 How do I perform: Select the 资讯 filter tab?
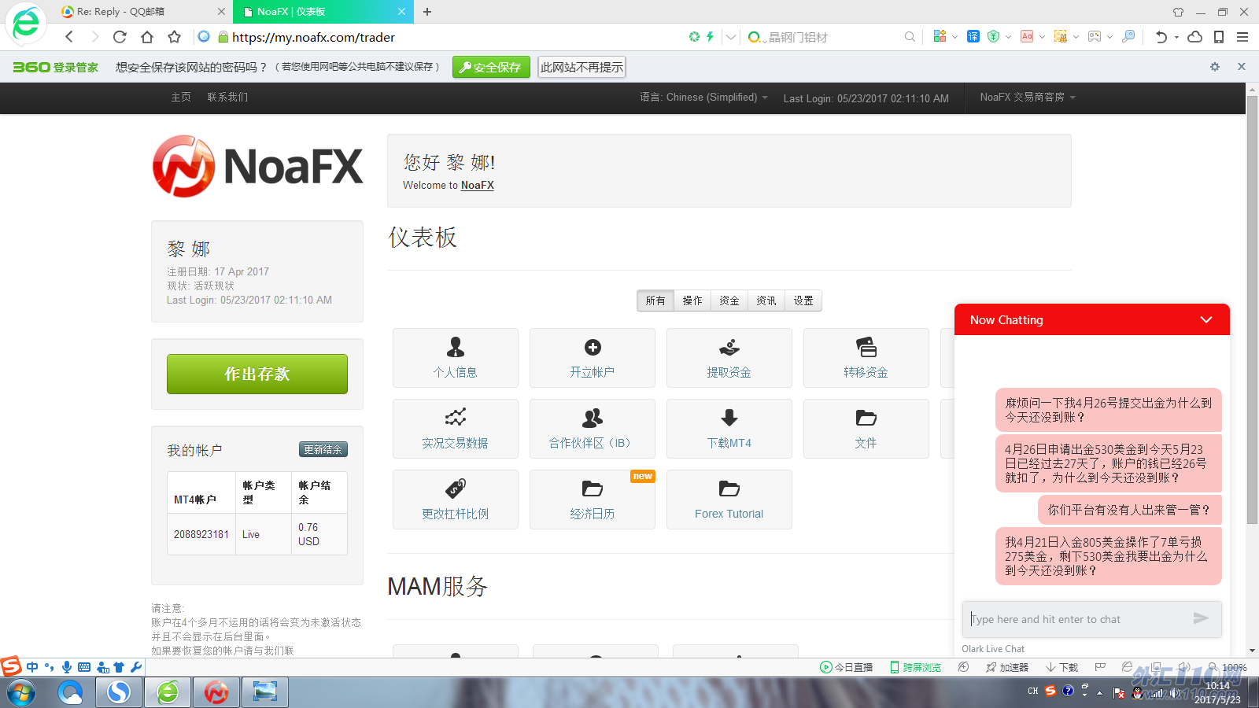[x=766, y=301]
